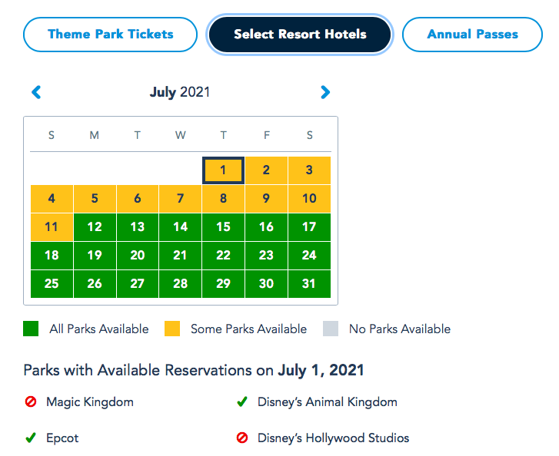Click the yellow Some Parks Available swatch

coord(172,329)
